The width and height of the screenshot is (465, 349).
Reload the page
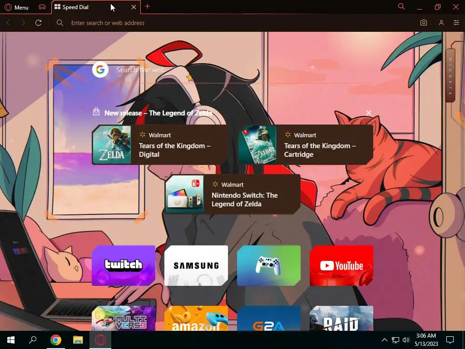click(38, 23)
